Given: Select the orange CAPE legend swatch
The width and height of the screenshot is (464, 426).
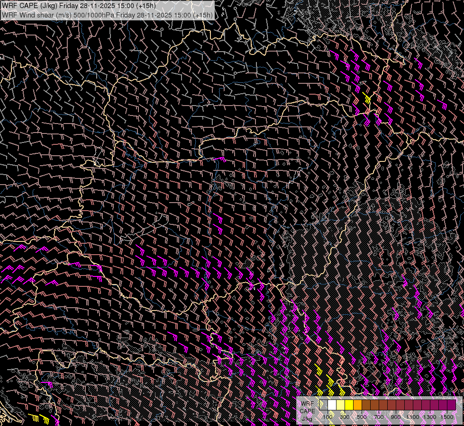Looking at the screenshot, I should [x=358, y=405].
